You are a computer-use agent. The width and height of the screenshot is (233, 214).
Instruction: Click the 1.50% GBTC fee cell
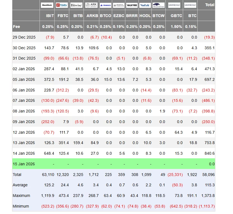(x=176, y=27)
